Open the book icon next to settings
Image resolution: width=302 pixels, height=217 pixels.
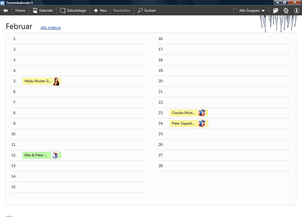275,10
